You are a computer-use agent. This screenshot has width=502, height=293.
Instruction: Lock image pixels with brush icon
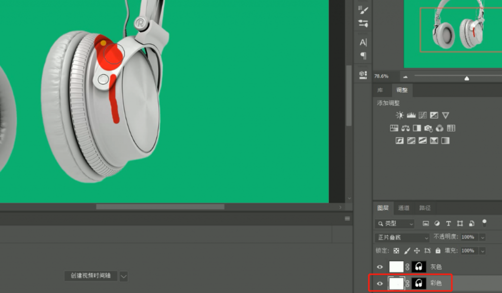pyautogui.click(x=407, y=251)
